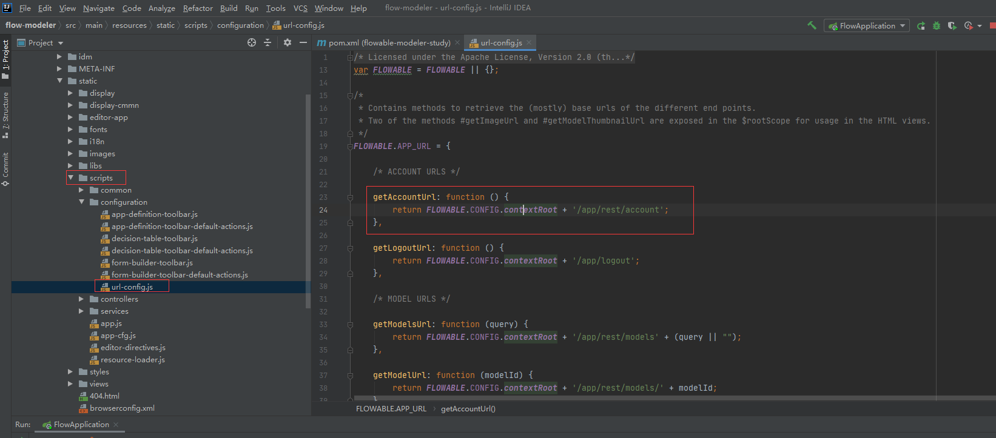
Task: Expand the display-cmmn folder
Action: 70,105
